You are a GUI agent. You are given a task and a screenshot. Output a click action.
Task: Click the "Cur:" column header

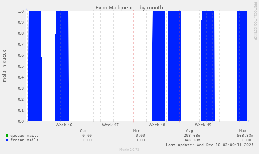pos(85,131)
